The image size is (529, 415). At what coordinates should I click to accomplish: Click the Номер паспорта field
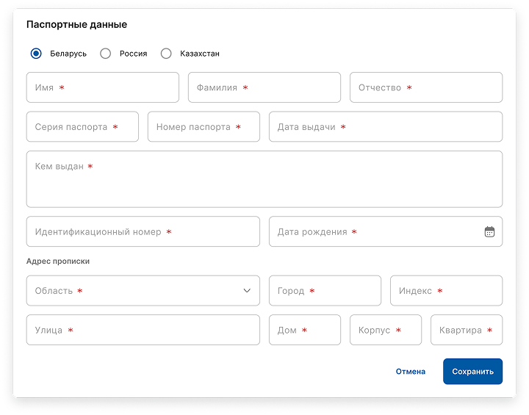point(204,126)
